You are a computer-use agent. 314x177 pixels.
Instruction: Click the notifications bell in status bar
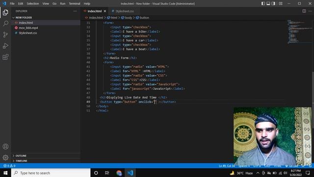310,166
